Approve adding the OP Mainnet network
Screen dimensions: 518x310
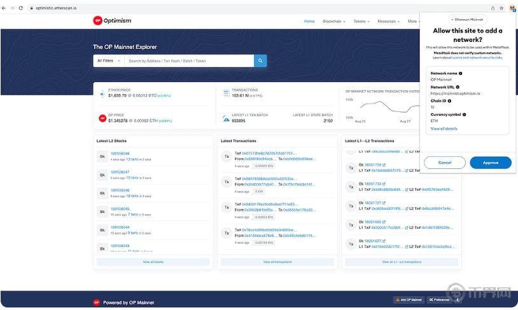[490, 163]
